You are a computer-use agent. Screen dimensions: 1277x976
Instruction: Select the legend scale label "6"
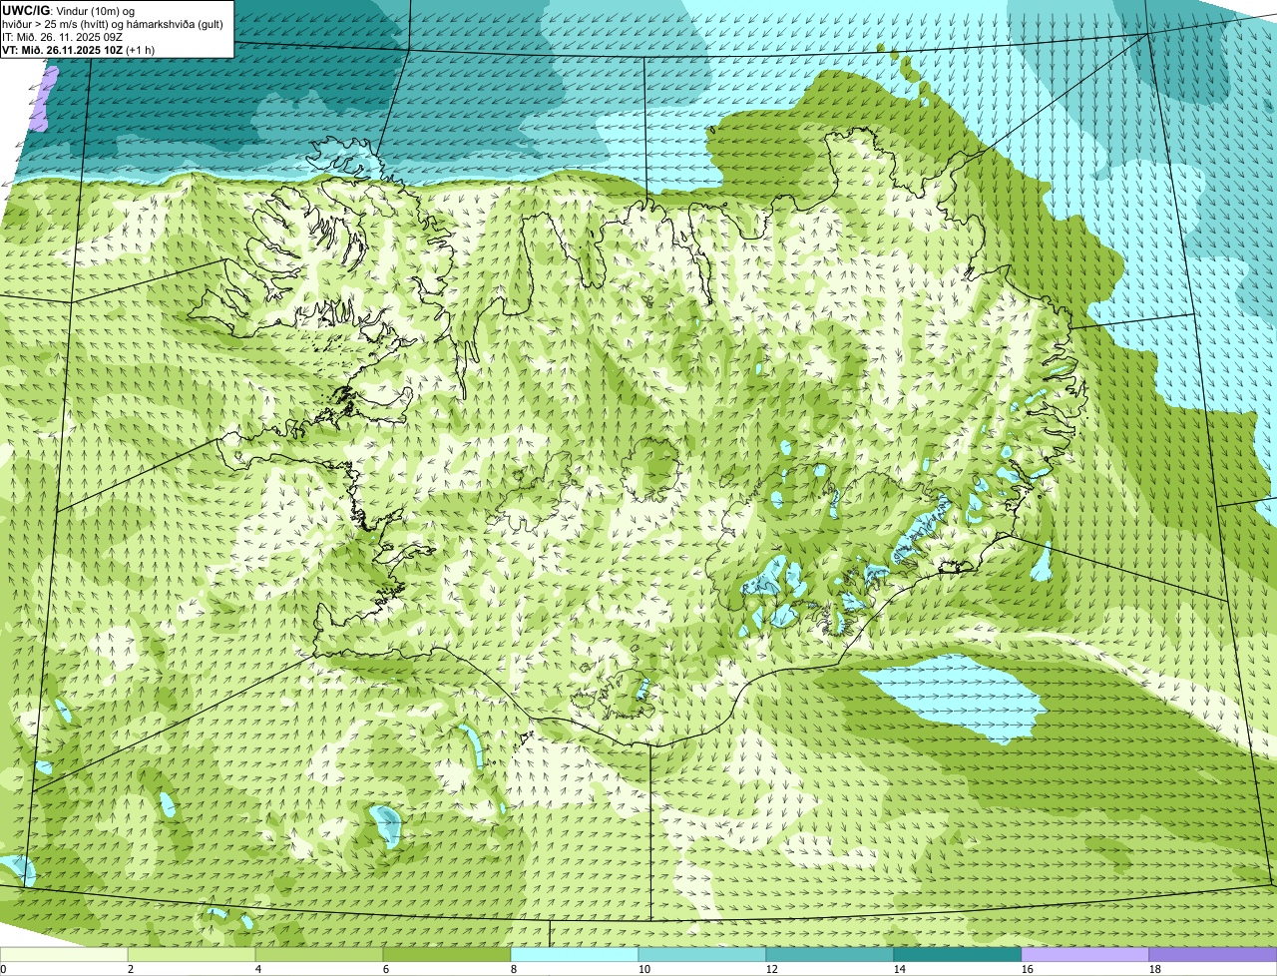point(386,969)
